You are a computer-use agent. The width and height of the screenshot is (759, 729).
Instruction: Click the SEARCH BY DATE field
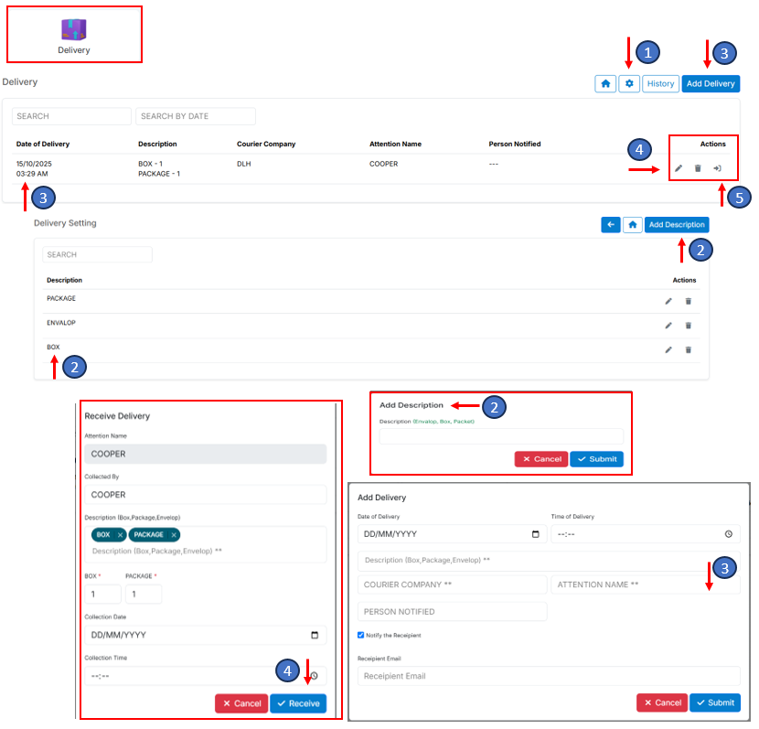[x=195, y=117]
